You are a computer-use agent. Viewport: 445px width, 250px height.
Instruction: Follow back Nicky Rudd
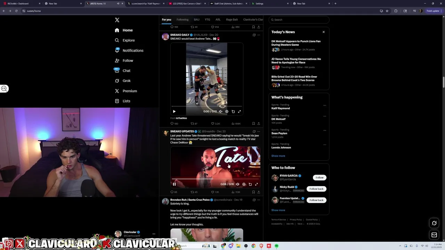(x=316, y=189)
